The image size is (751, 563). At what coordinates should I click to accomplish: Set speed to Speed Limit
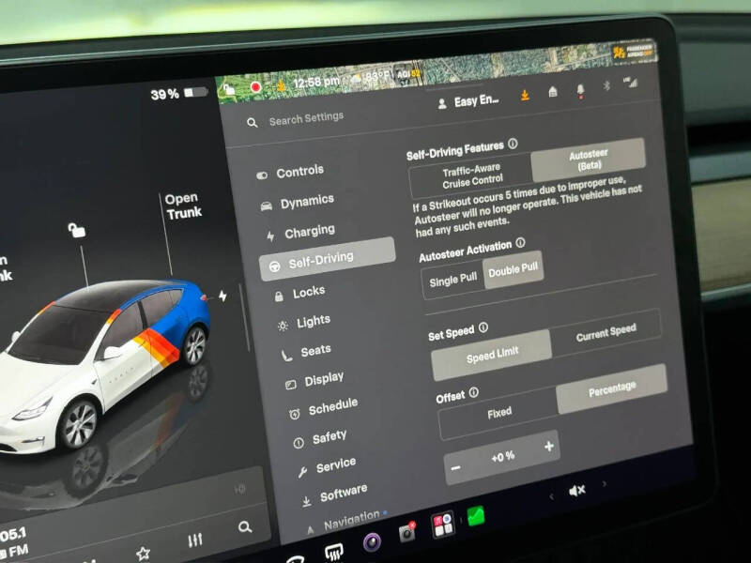coord(492,355)
